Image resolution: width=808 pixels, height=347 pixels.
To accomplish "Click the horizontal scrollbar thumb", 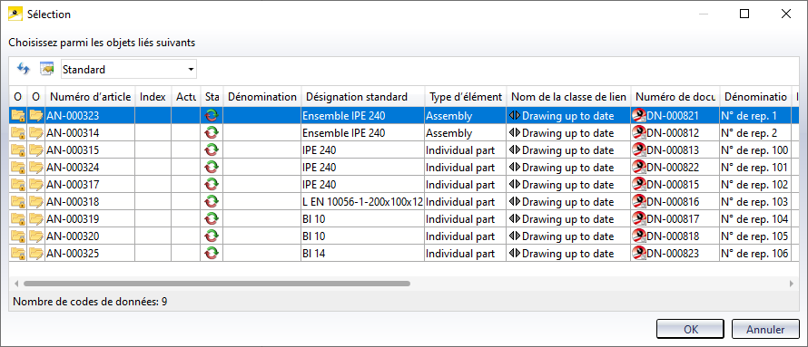I will [217, 284].
